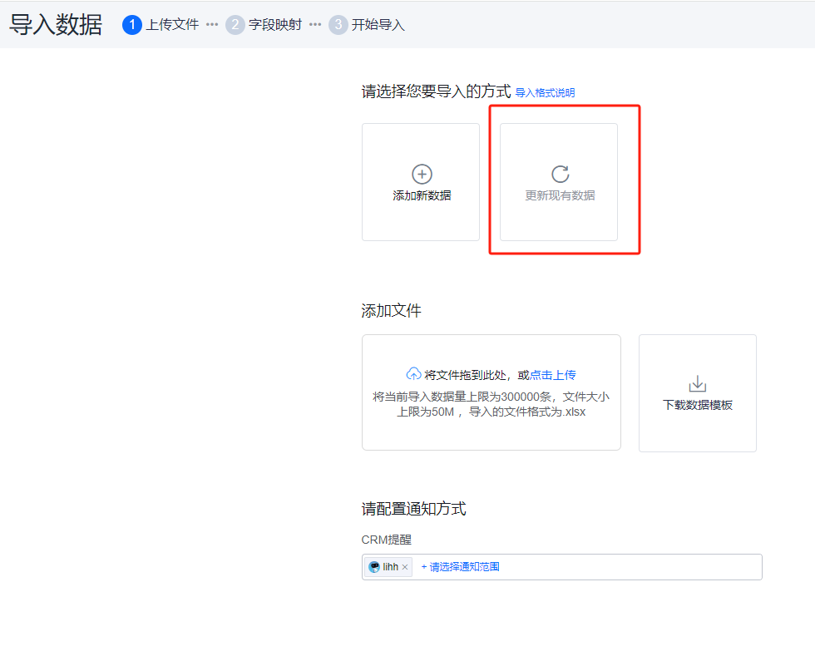The height and width of the screenshot is (651, 815).
Task: Click the refresh icon for updating existing data
Action: tap(560, 174)
